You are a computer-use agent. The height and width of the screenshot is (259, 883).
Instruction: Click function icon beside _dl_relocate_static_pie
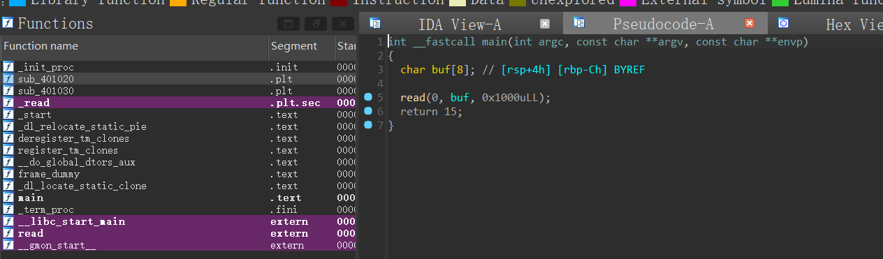[8, 126]
